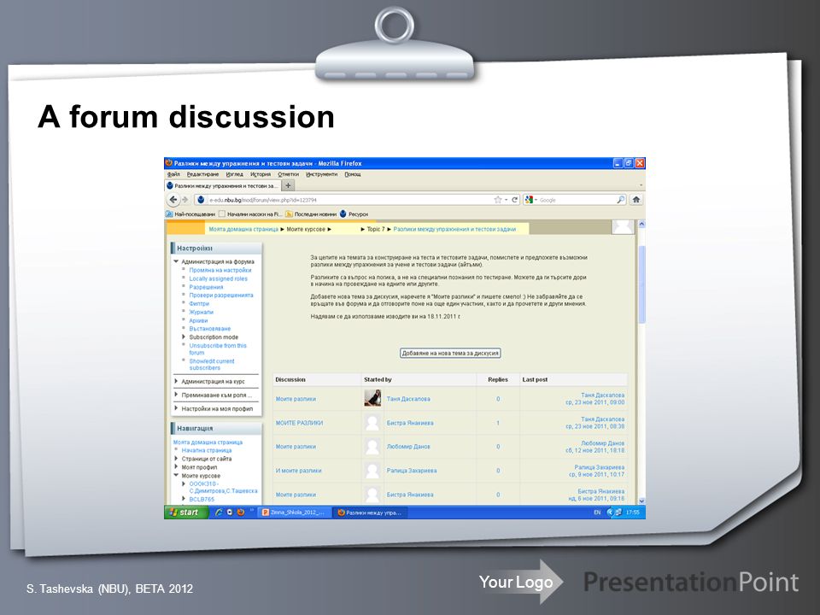Collapse Администрация на форума tree

pos(176,261)
